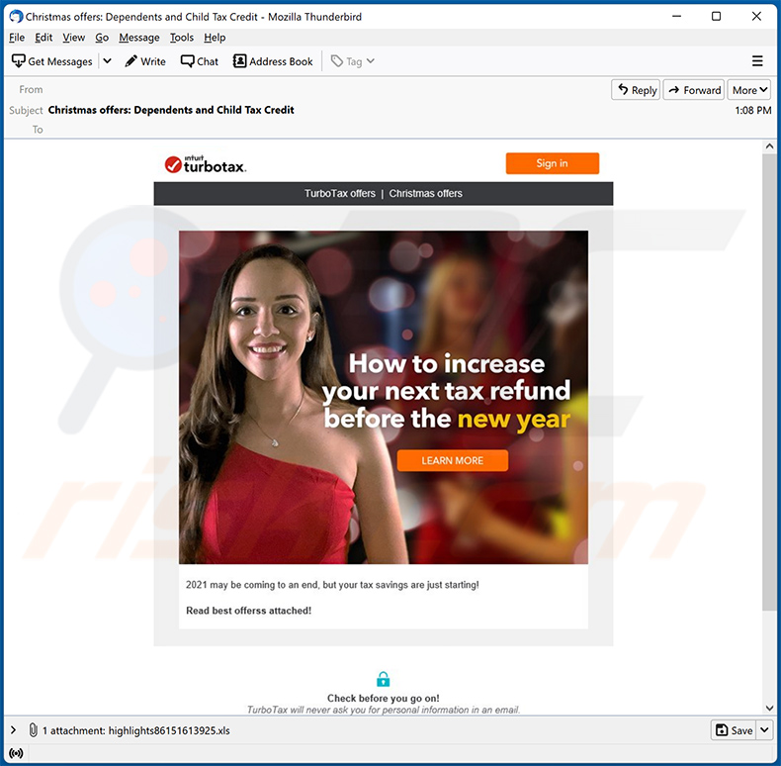Expand the Get Messages dropdown arrow
The height and width of the screenshot is (766, 781).
107,61
